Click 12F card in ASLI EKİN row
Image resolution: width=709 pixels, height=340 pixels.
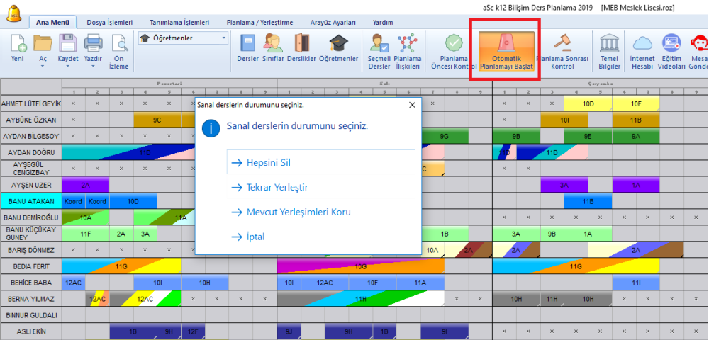point(193,331)
